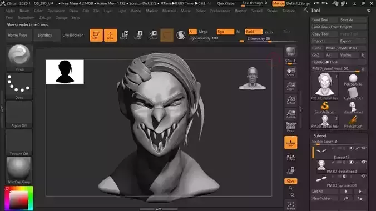Open the Texture menu
This screenshot has height=211, width=376.
[289, 11]
